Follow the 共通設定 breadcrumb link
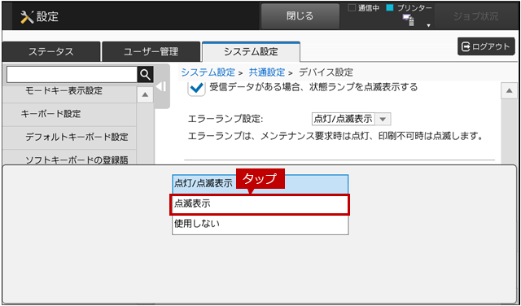521x306 pixels. click(267, 72)
